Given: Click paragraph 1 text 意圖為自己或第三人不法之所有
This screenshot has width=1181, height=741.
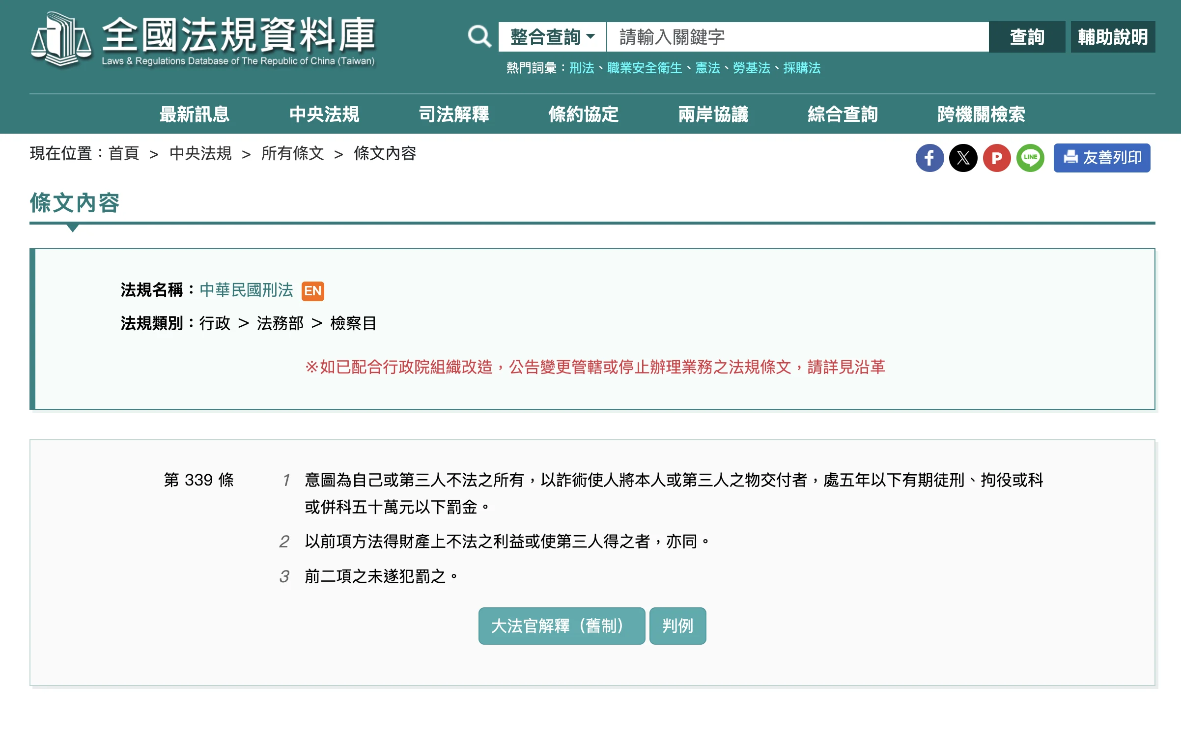Looking at the screenshot, I should 674,493.
